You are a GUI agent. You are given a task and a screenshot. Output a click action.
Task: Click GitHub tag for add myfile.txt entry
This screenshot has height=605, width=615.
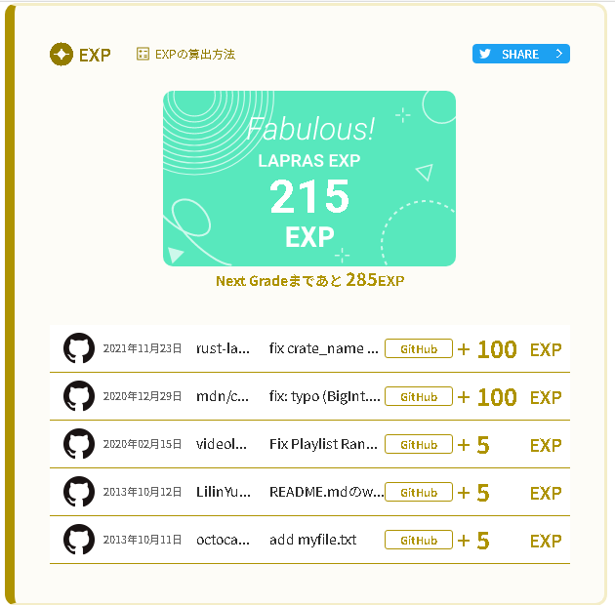(418, 540)
